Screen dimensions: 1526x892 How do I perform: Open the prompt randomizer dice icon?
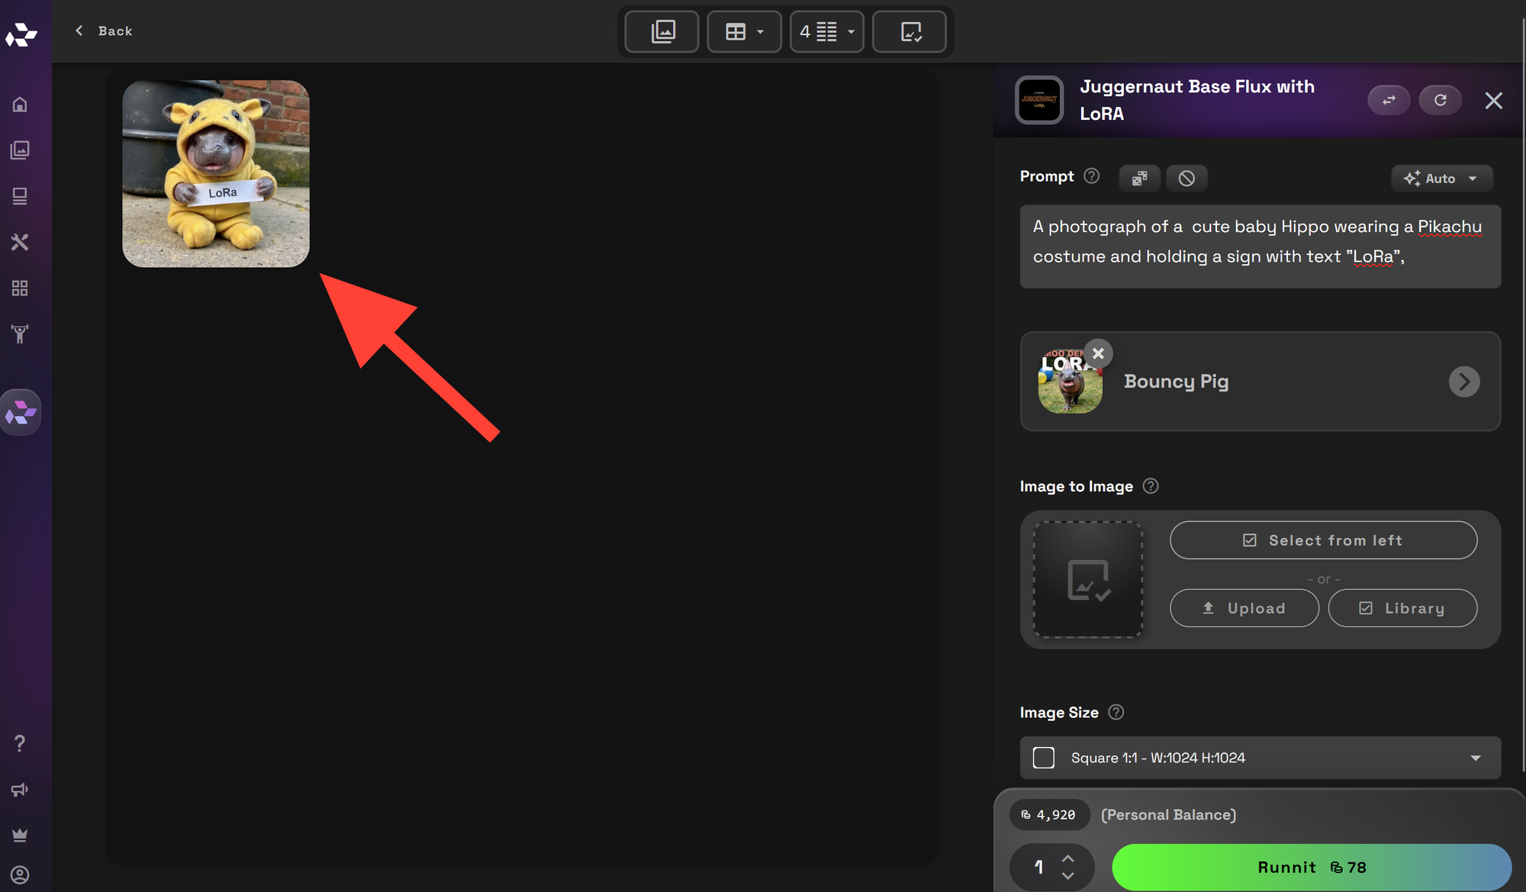(x=1139, y=178)
